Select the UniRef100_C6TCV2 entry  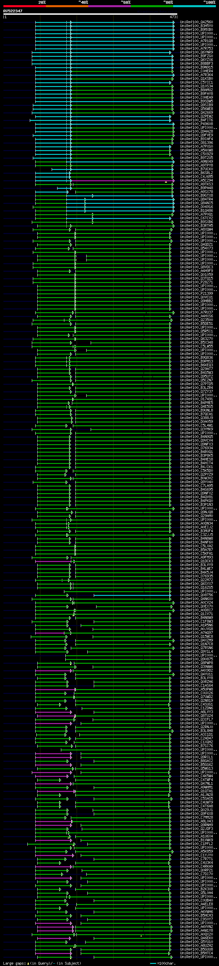pos(196,218)
